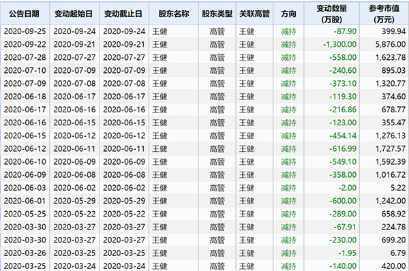Click market value 1,242.00
The image size is (409, 271).
coord(391,201)
